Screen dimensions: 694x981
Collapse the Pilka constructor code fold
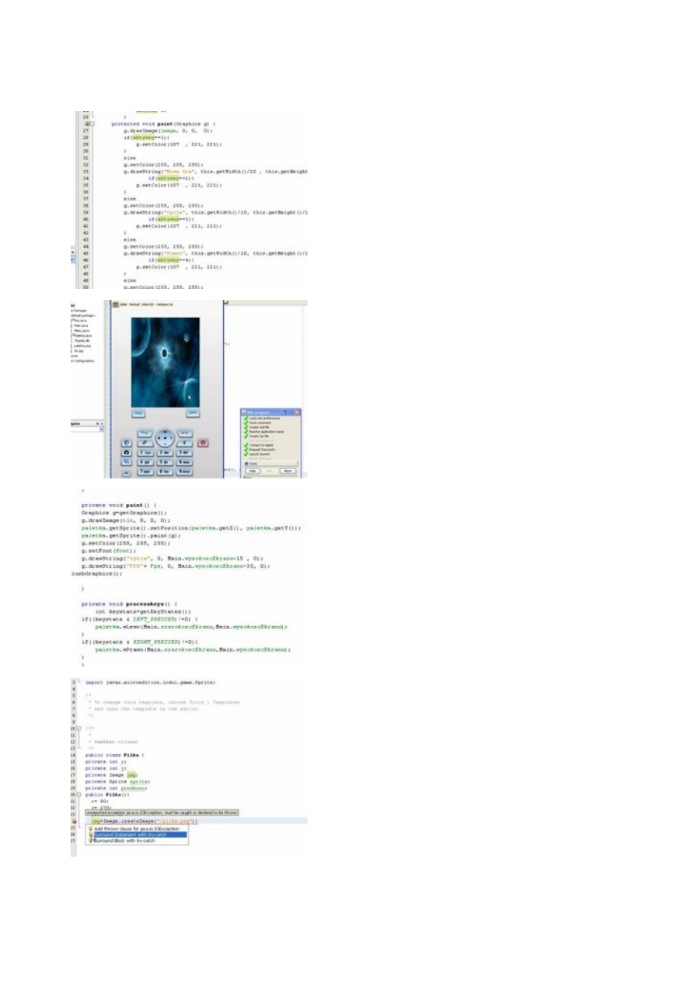tap(79, 795)
